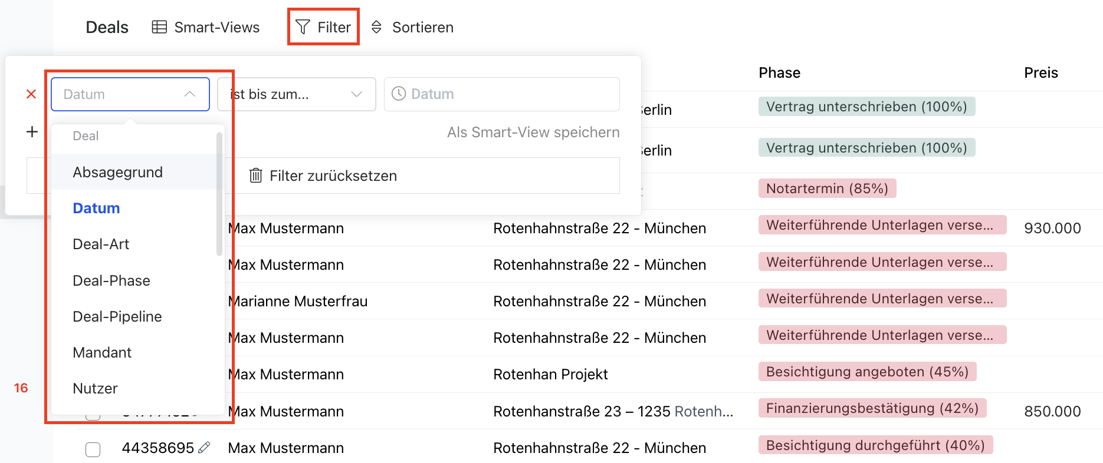Screen dimensions: 1103x463
Task: Pick Deal-Pipeline from the field options
Action: click(x=117, y=316)
